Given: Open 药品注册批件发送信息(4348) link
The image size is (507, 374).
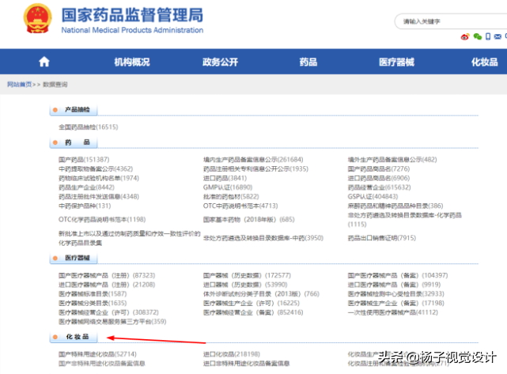Looking at the screenshot, I should coord(99,197).
